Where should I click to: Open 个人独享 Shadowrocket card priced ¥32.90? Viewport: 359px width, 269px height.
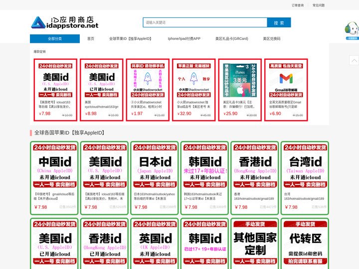193,90
